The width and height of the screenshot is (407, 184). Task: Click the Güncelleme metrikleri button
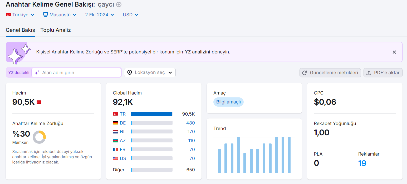click(x=330, y=73)
